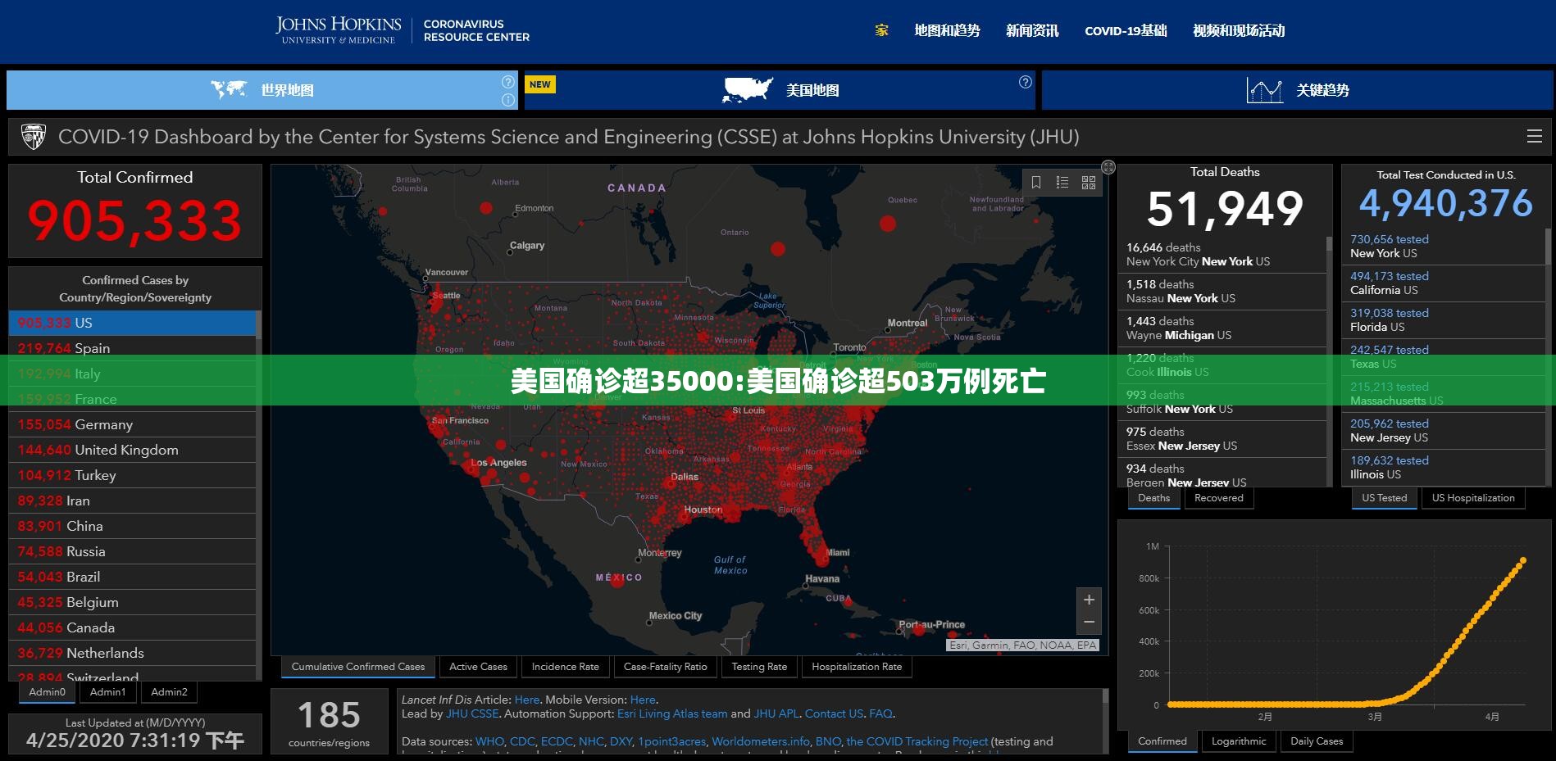The image size is (1556, 761).
Task: Click the help icon on 美国地图 tab
Action: point(1026,82)
